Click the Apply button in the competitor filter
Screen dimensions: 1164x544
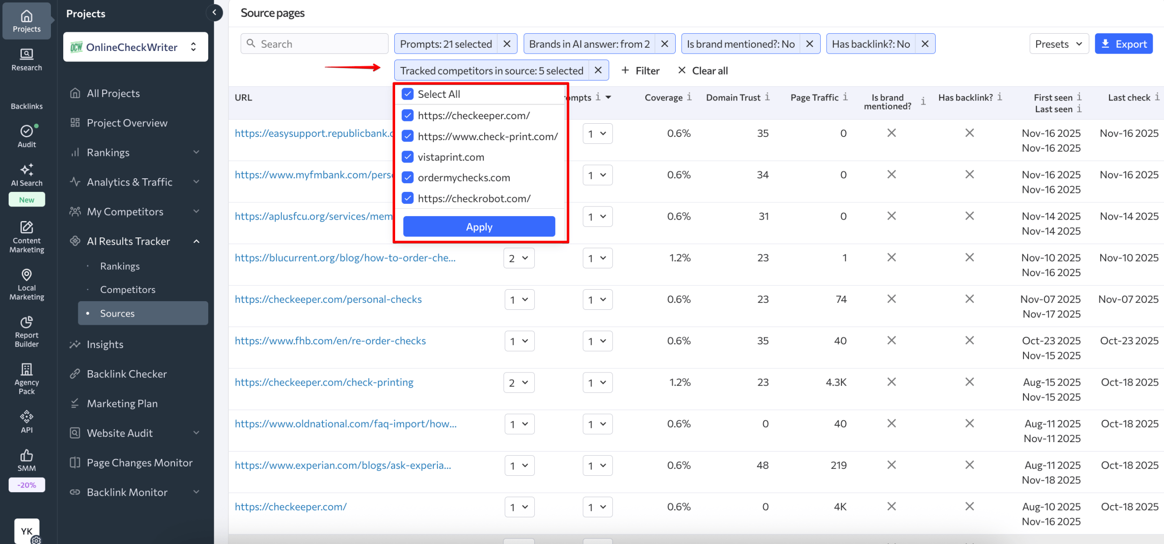[478, 226]
